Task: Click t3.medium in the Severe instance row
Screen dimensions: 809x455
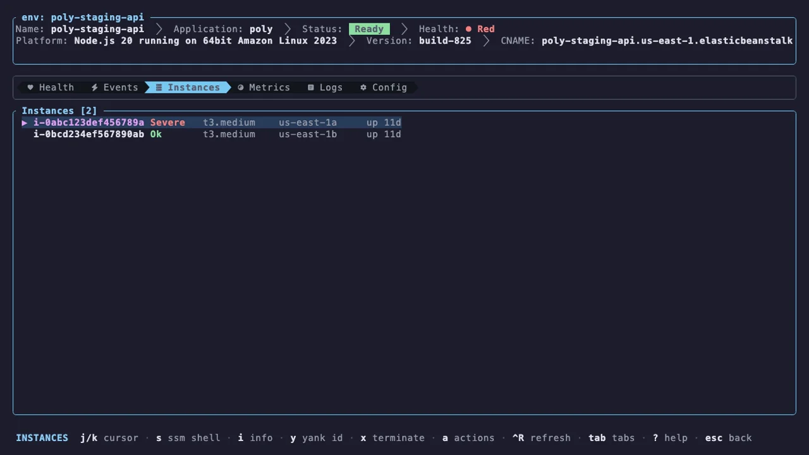Action: (229, 123)
